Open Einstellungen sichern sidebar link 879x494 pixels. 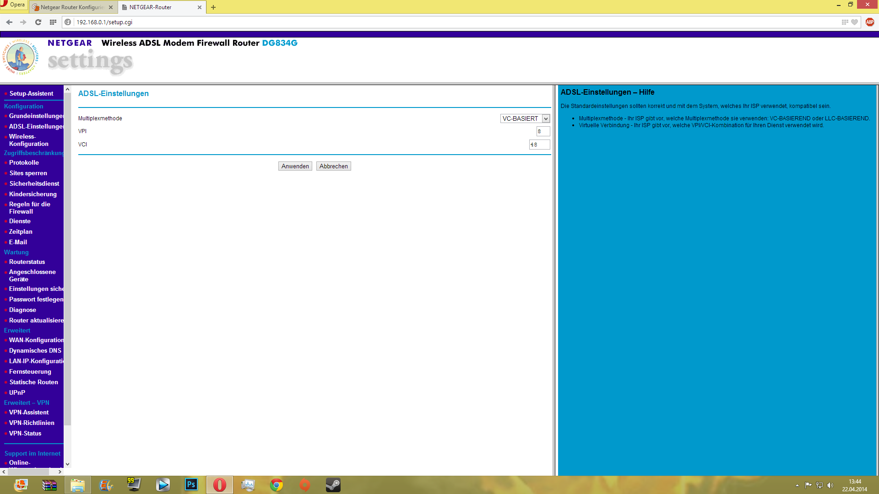click(x=37, y=289)
